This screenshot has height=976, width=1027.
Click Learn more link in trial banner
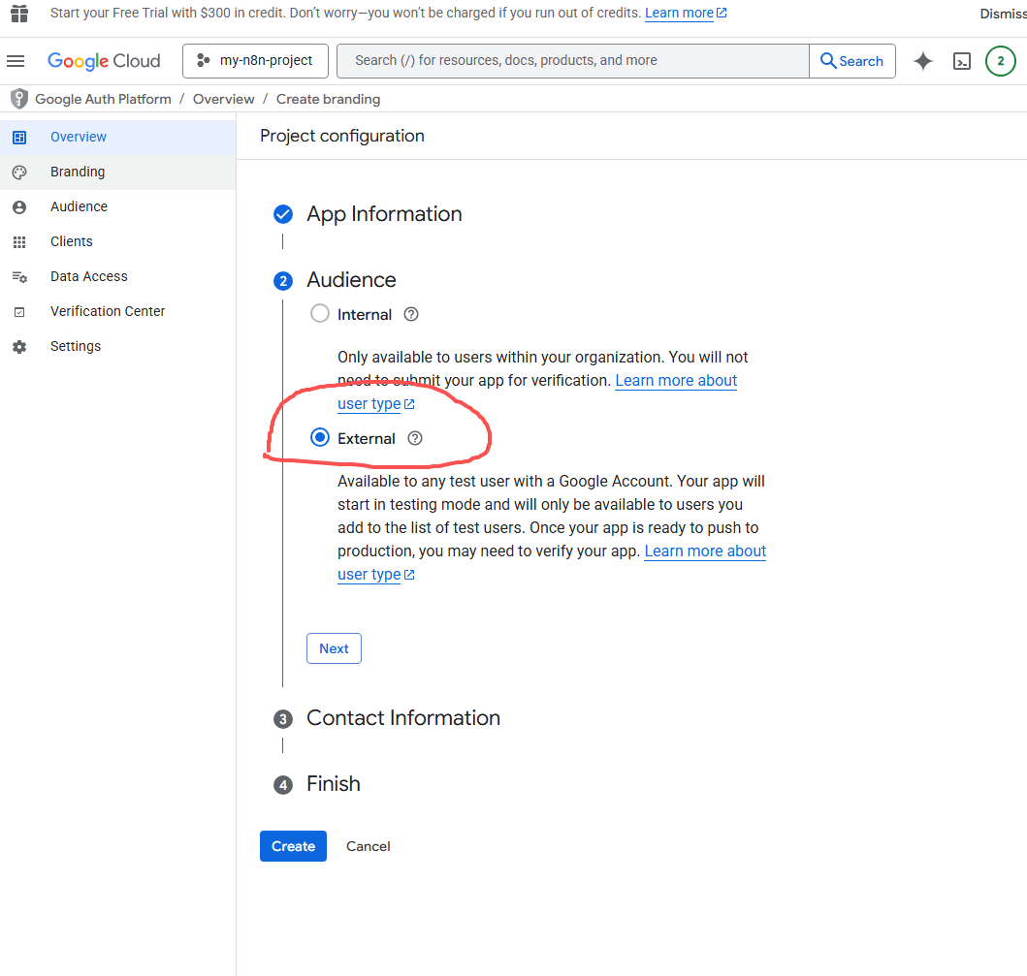pyautogui.click(x=679, y=14)
